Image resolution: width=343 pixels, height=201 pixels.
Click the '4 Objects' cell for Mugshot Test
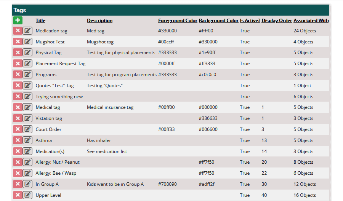pyautogui.click(x=303, y=42)
